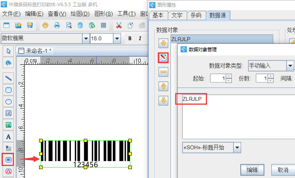Viewport: 295px width, 178px height.
Task: Cut selection with the scissors icon
Action: click(x=119, y=25)
